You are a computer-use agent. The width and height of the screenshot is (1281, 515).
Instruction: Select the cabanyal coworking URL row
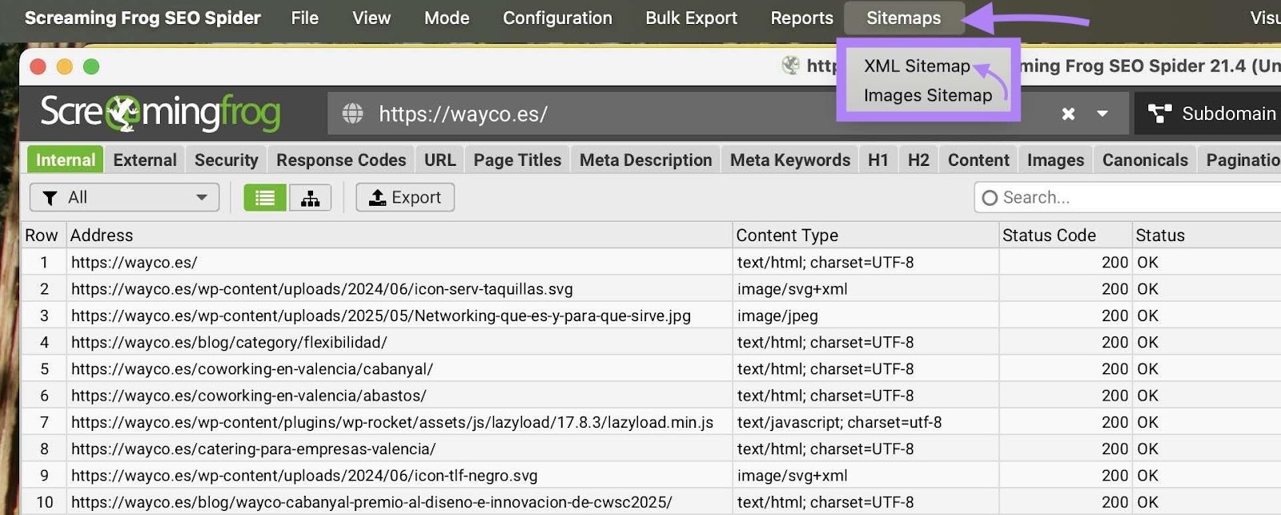click(x=252, y=369)
